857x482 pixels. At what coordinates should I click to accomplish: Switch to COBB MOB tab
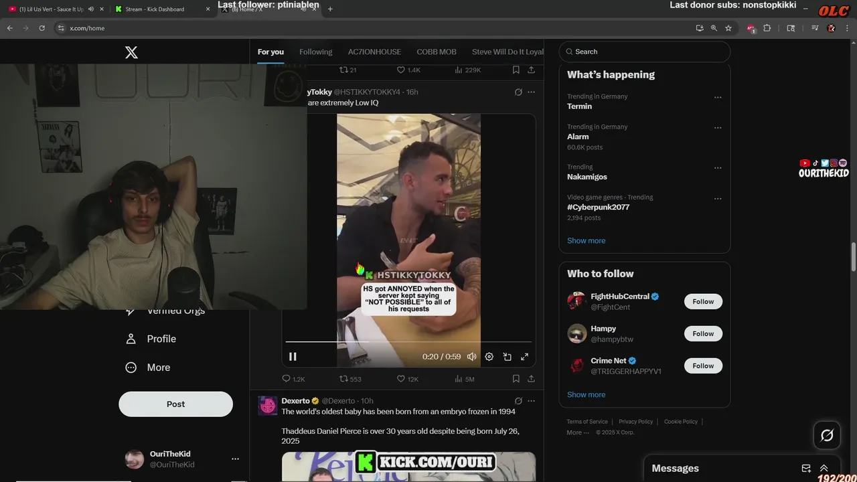pyautogui.click(x=437, y=52)
